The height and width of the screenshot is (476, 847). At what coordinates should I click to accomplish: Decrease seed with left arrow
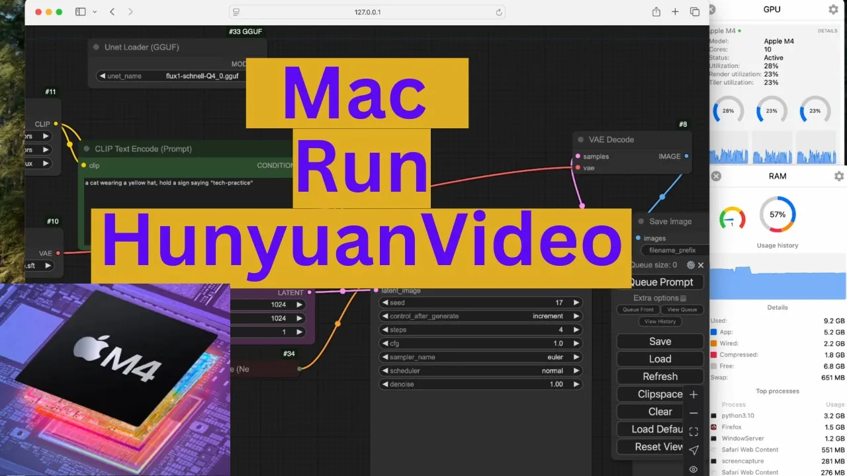tap(385, 303)
